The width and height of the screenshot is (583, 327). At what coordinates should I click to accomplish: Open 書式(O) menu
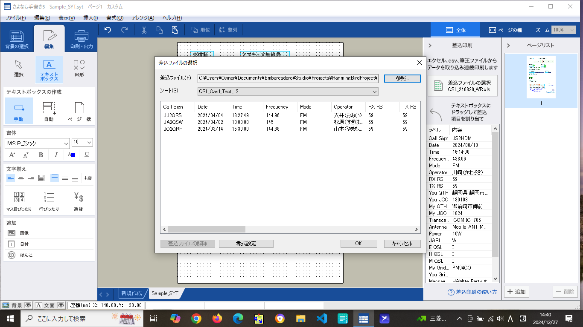click(115, 18)
